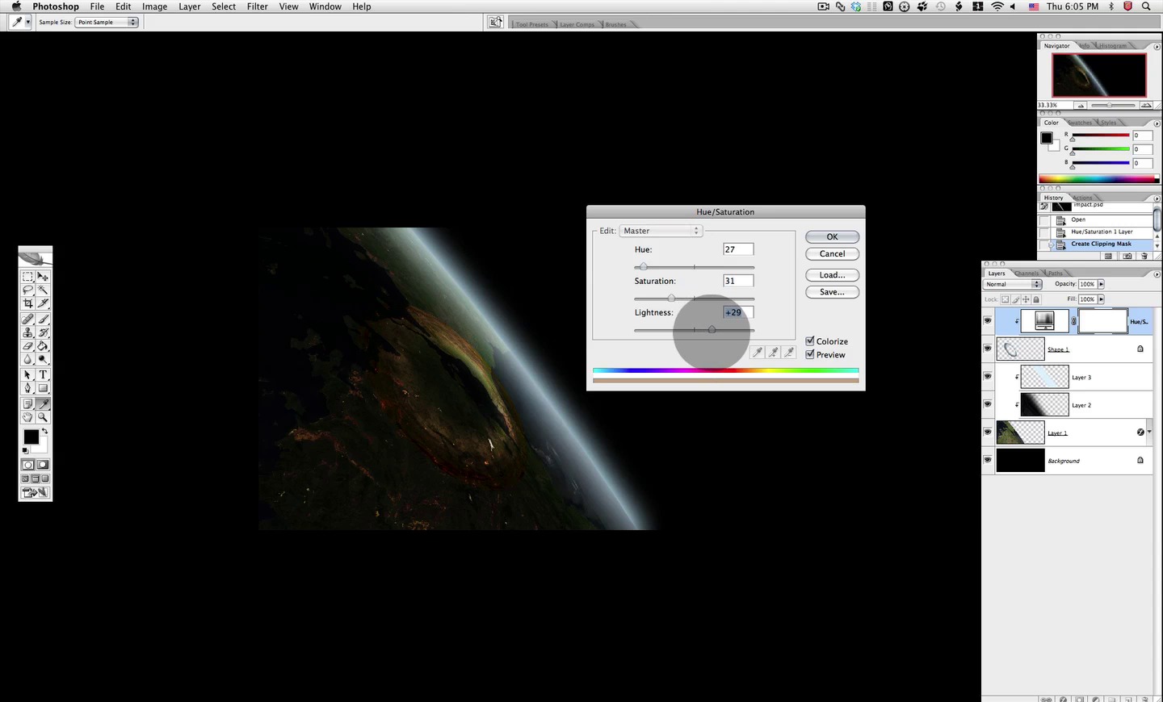The image size is (1163, 702).
Task: Toggle lock transparent pixels in Layers
Action: coord(1006,299)
